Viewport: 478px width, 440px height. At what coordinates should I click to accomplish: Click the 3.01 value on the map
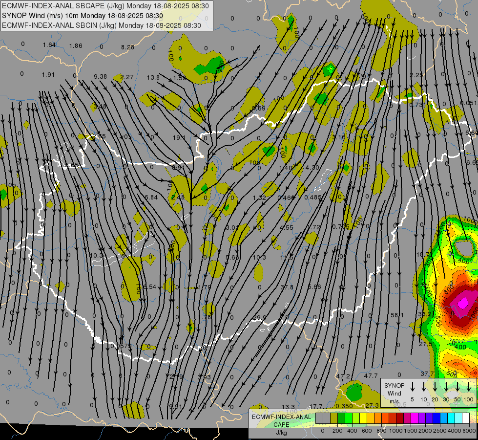tap(232, 227)
